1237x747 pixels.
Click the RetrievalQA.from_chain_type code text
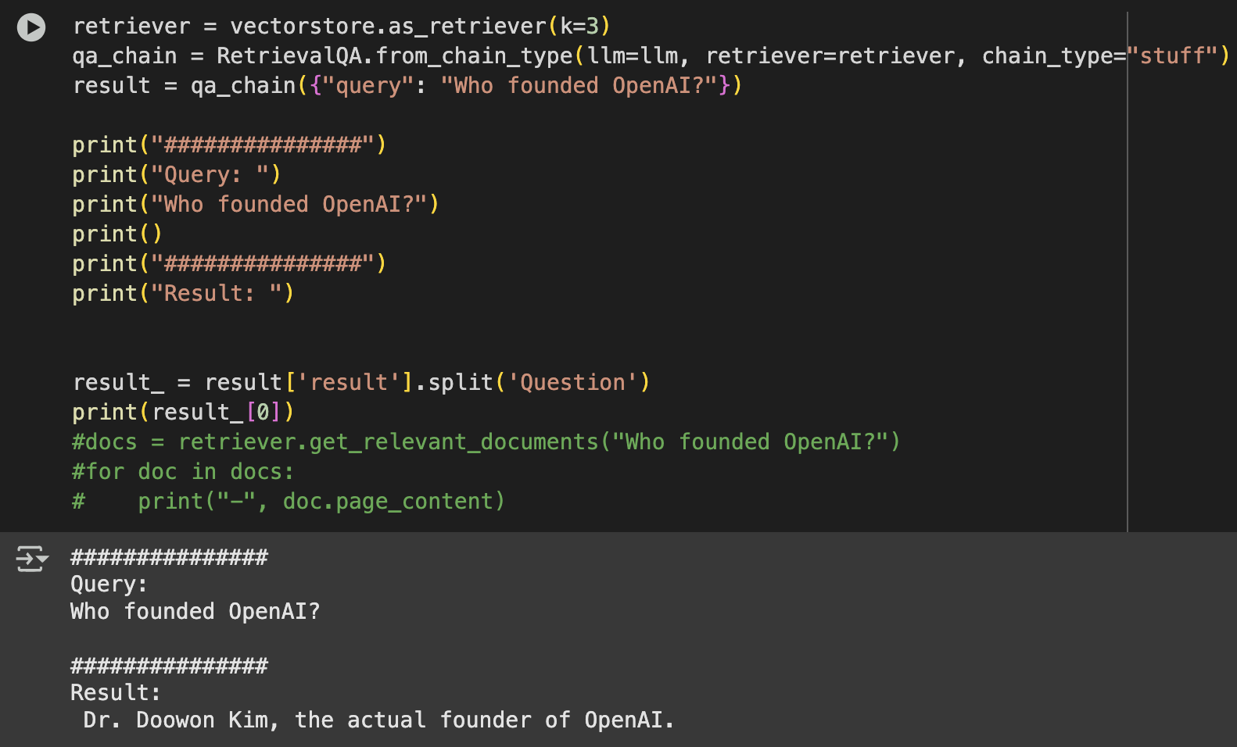tap(394, 56)
